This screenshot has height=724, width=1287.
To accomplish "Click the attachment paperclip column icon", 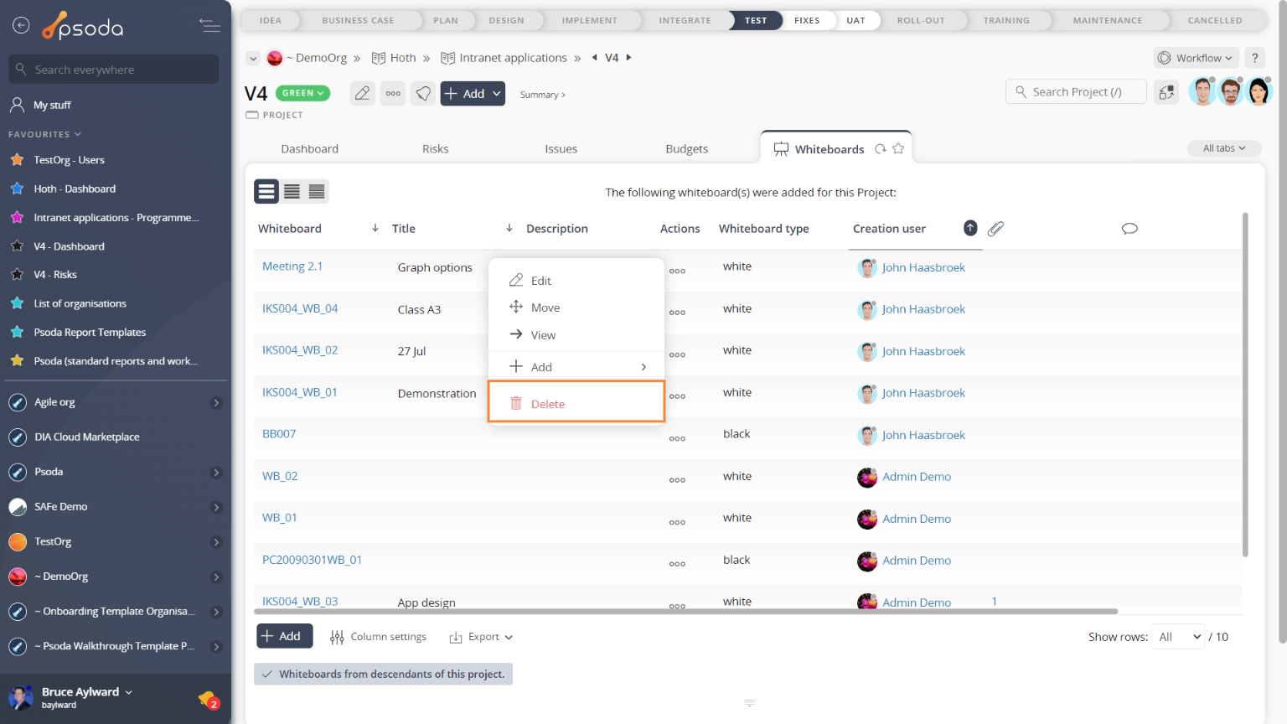I will [x=995, y=229].
